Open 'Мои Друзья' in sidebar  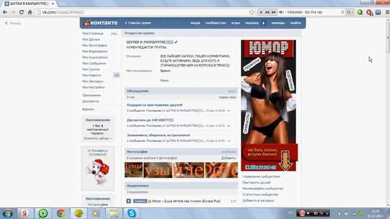(91, 39)
